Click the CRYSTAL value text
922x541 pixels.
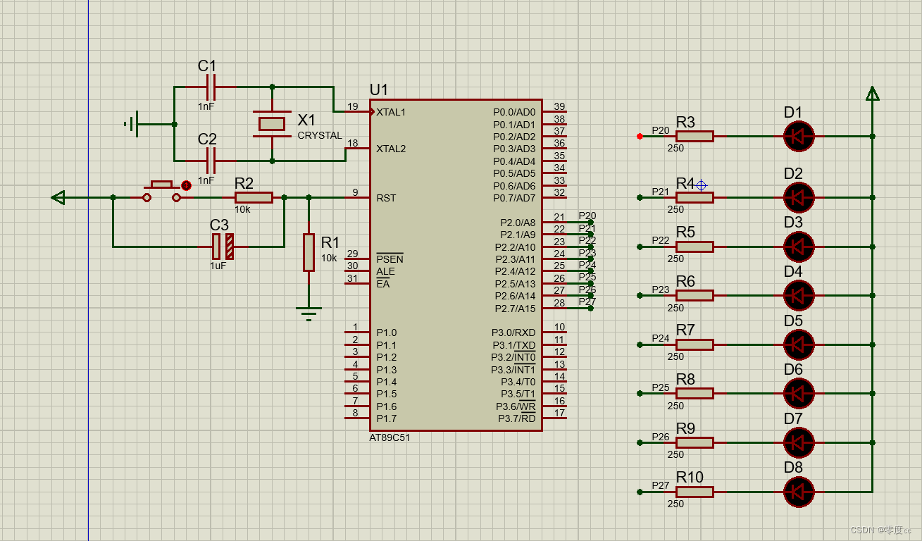[320, 135]
